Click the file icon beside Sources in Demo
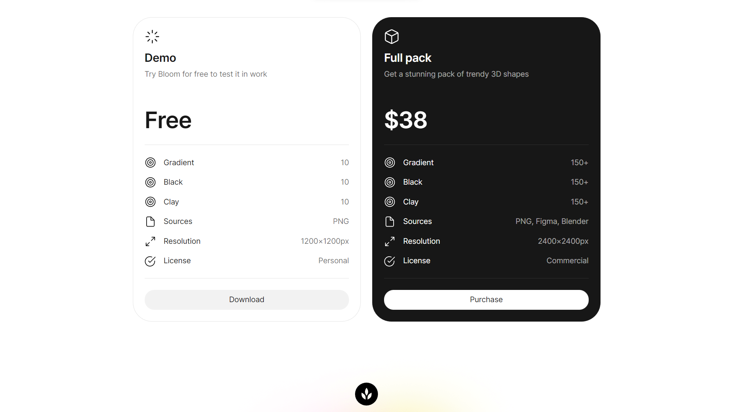This screenshot has width=733, height=412. click(150, 222)
